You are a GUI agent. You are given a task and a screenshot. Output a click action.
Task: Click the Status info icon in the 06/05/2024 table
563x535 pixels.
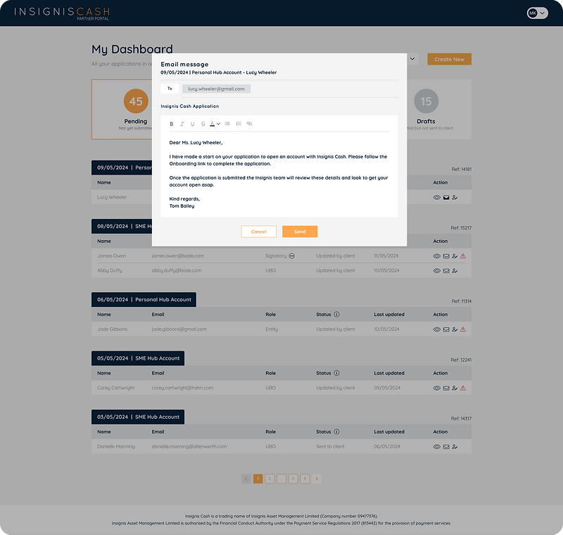336,314
